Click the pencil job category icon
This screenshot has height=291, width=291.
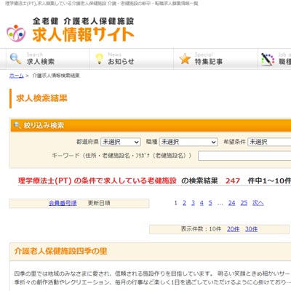point(268,59)
